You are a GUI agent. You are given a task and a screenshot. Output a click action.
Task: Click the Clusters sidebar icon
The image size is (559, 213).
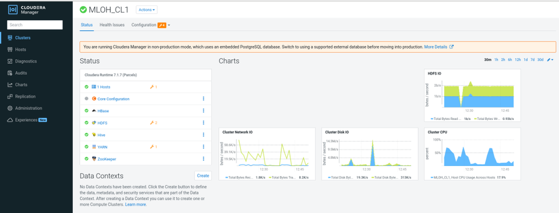pos(10,38)
